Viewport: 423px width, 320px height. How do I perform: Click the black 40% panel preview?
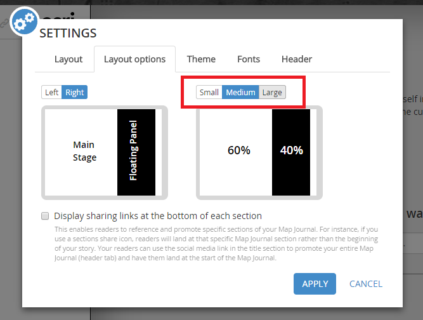[x=291, y=151]
